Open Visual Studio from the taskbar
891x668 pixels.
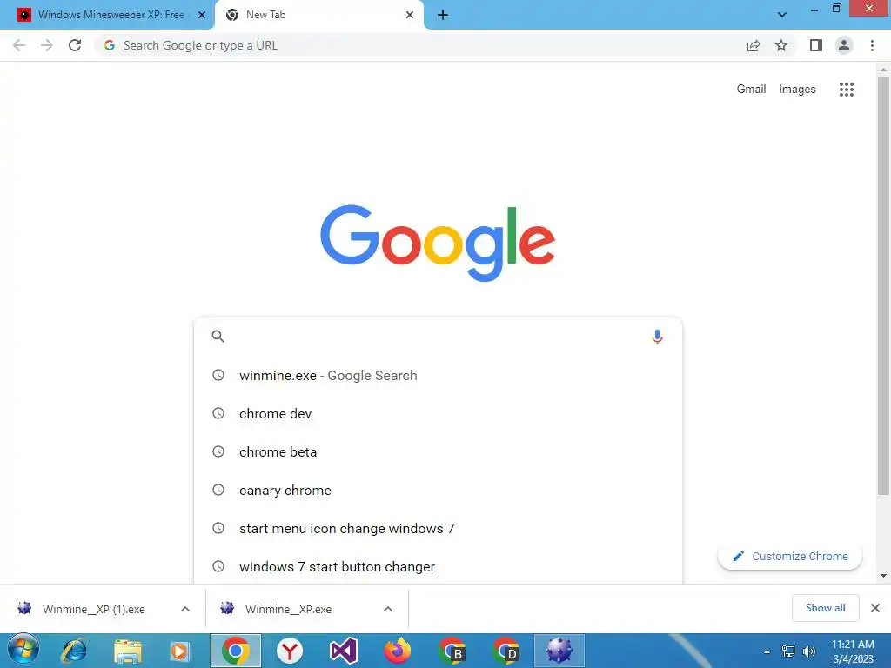(x=343, y=651)
